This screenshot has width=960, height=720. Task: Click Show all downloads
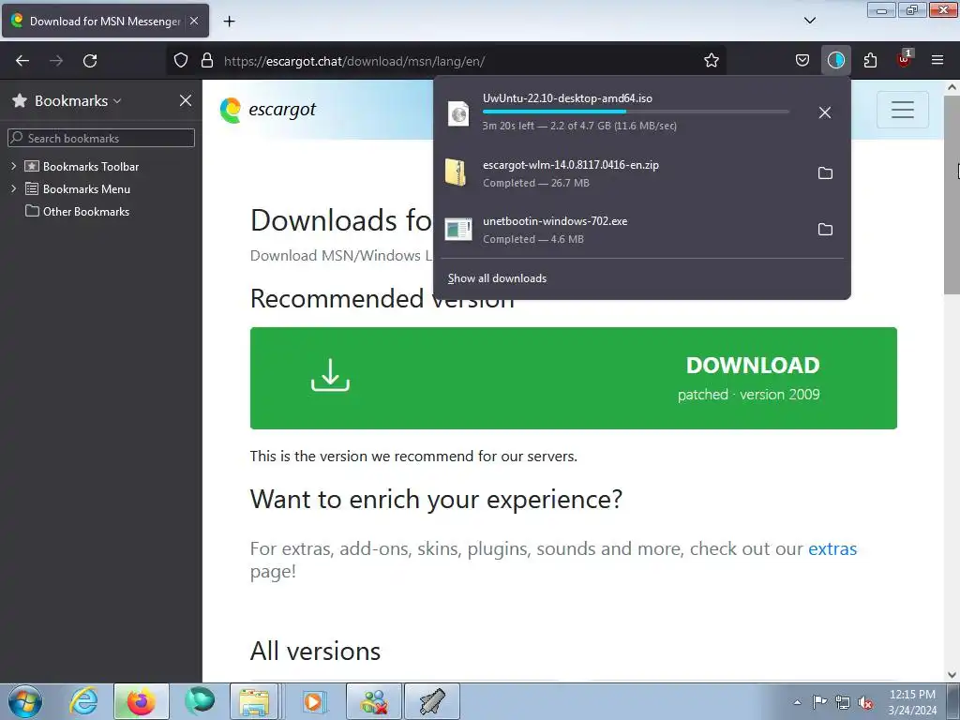pyautogui.click(x=497, y=278)
